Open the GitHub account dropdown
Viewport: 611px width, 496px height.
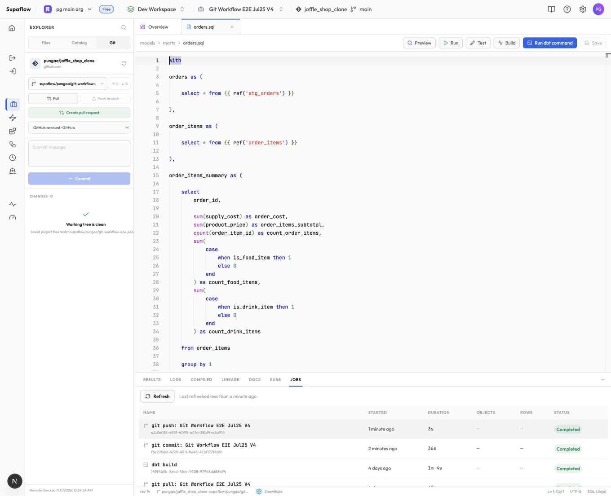(79, 127)
